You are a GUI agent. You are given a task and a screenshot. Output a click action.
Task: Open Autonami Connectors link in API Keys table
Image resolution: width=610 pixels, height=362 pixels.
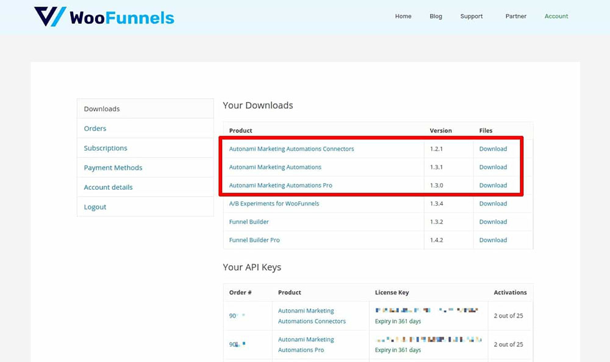tap(312, 316)
